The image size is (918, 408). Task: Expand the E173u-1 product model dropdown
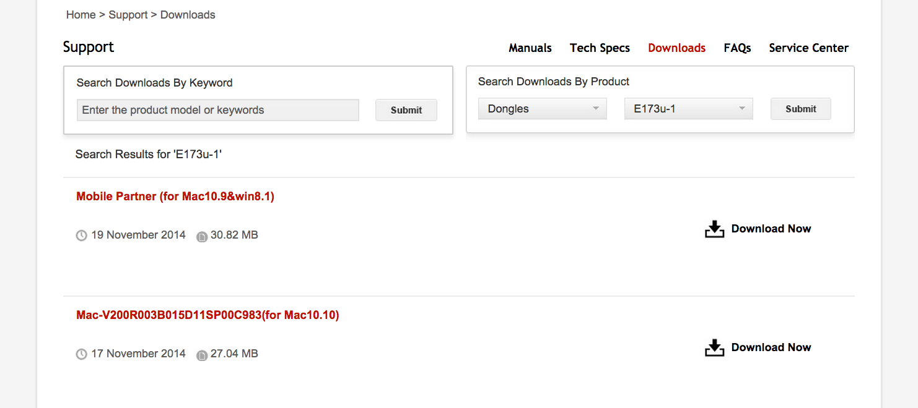688,109
